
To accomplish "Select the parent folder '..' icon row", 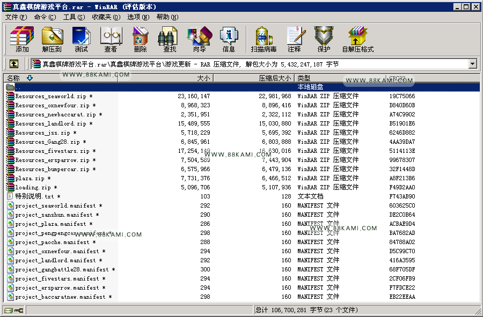I will click(x=242, y=87).
